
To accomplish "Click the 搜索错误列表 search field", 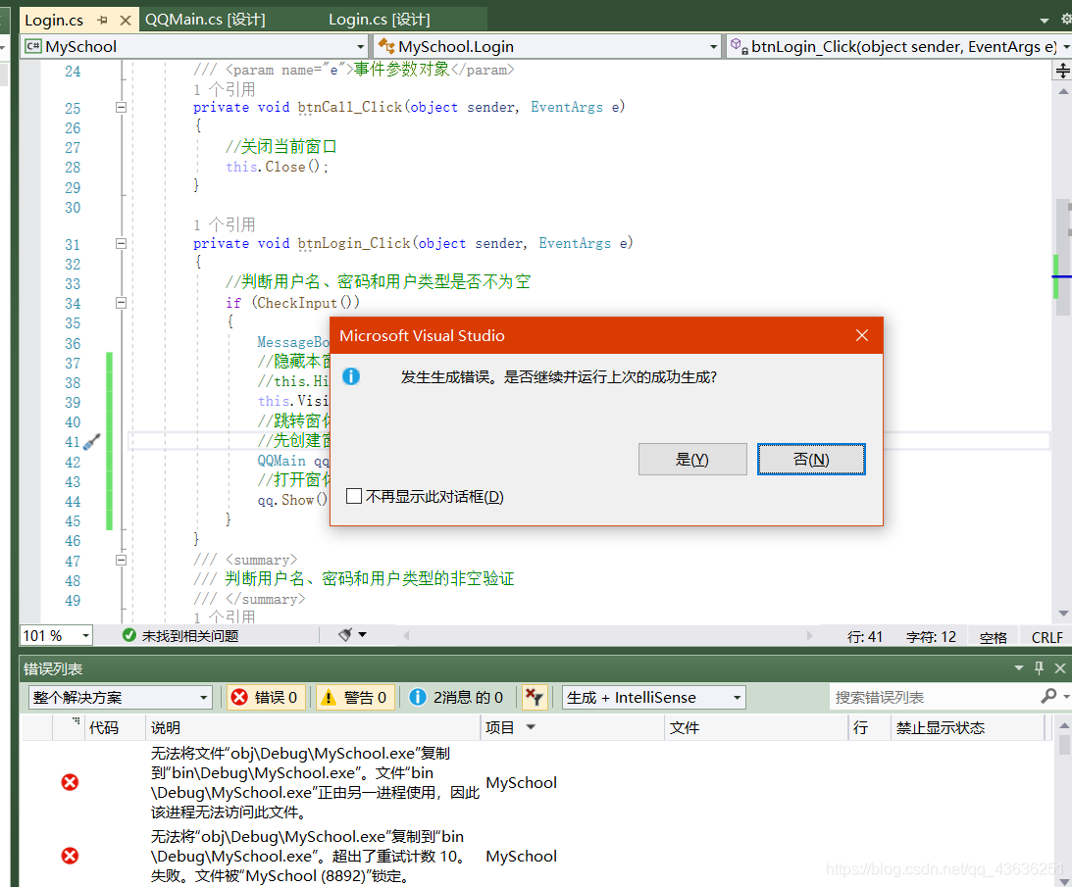I will click(x=933, y=698).
